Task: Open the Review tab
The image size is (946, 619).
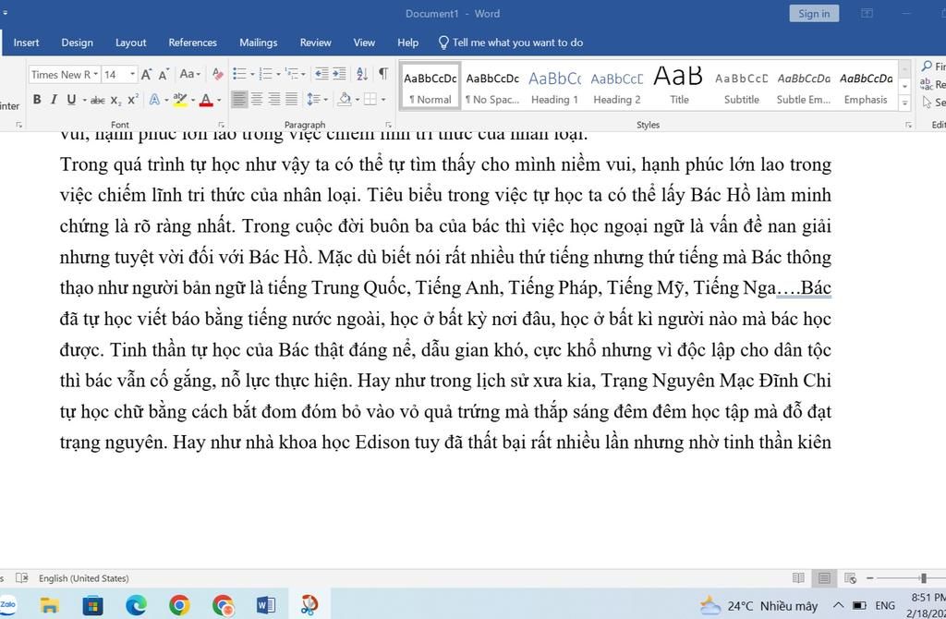Action: (316, 42)
